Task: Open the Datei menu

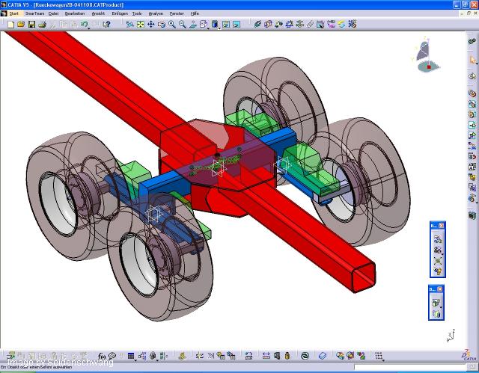Action: click(x=53, y=13)
